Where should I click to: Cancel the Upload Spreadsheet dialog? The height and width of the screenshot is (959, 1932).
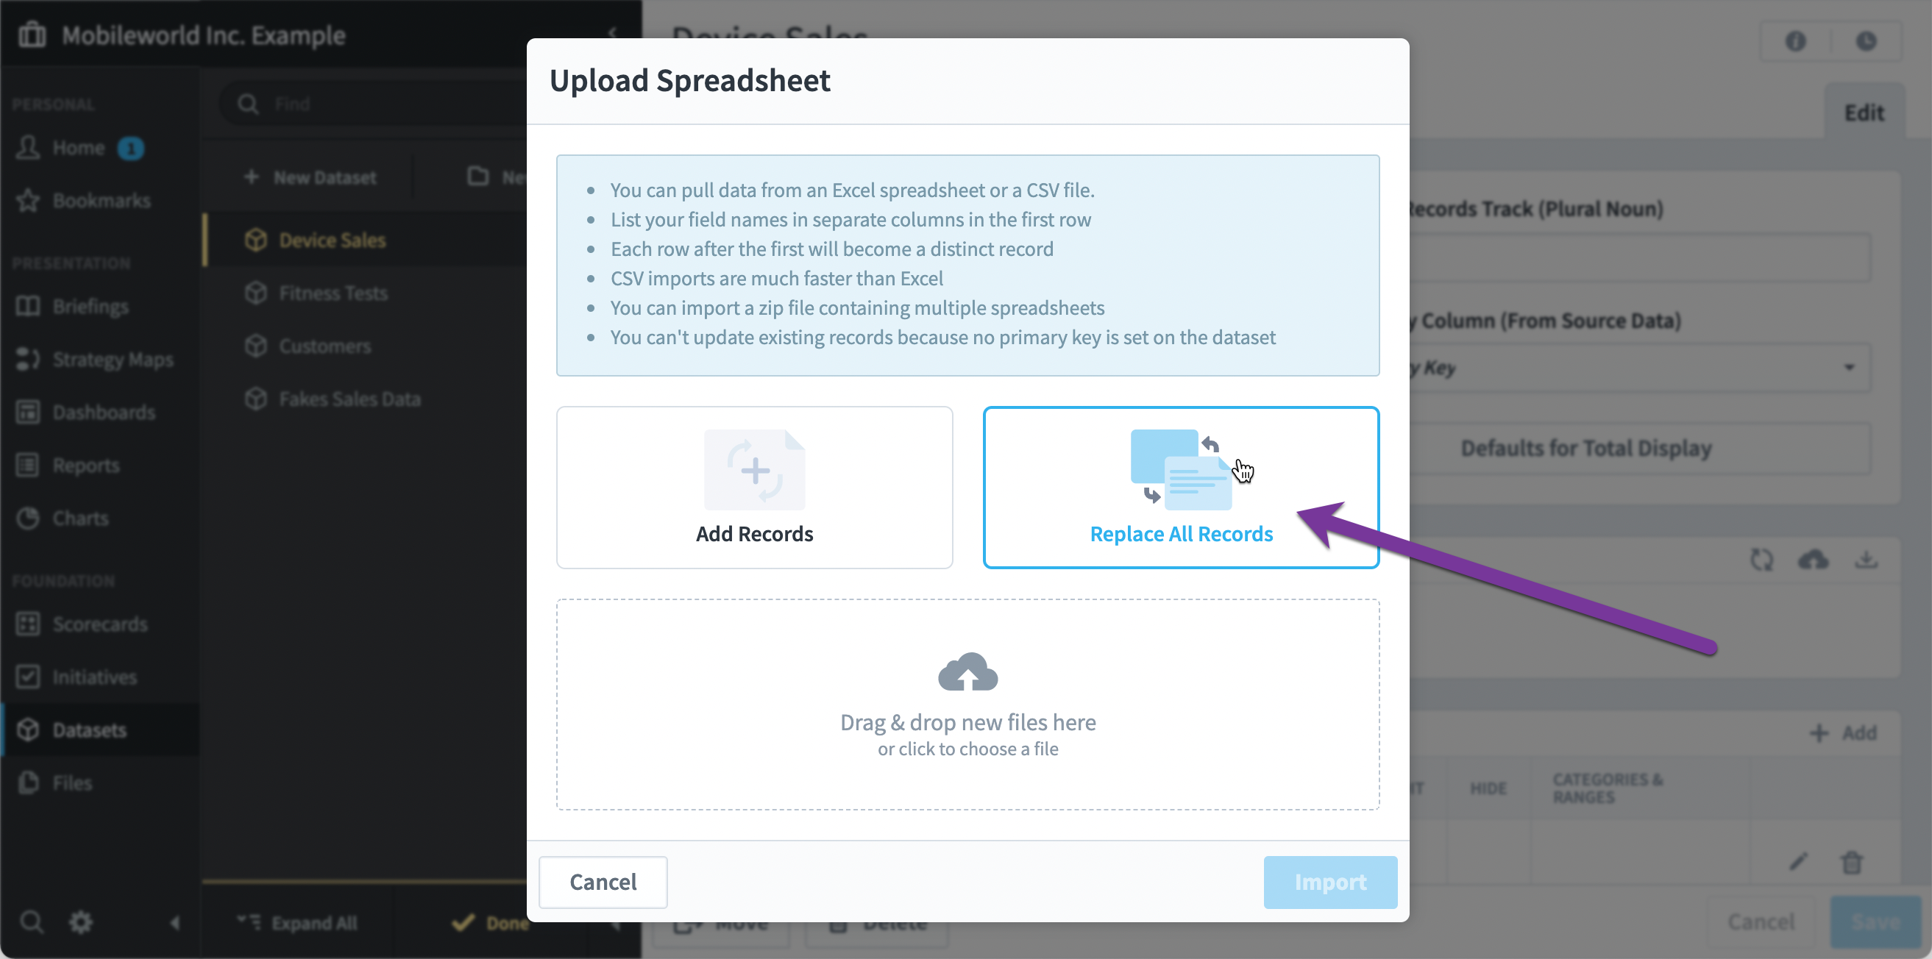point(603,882)
